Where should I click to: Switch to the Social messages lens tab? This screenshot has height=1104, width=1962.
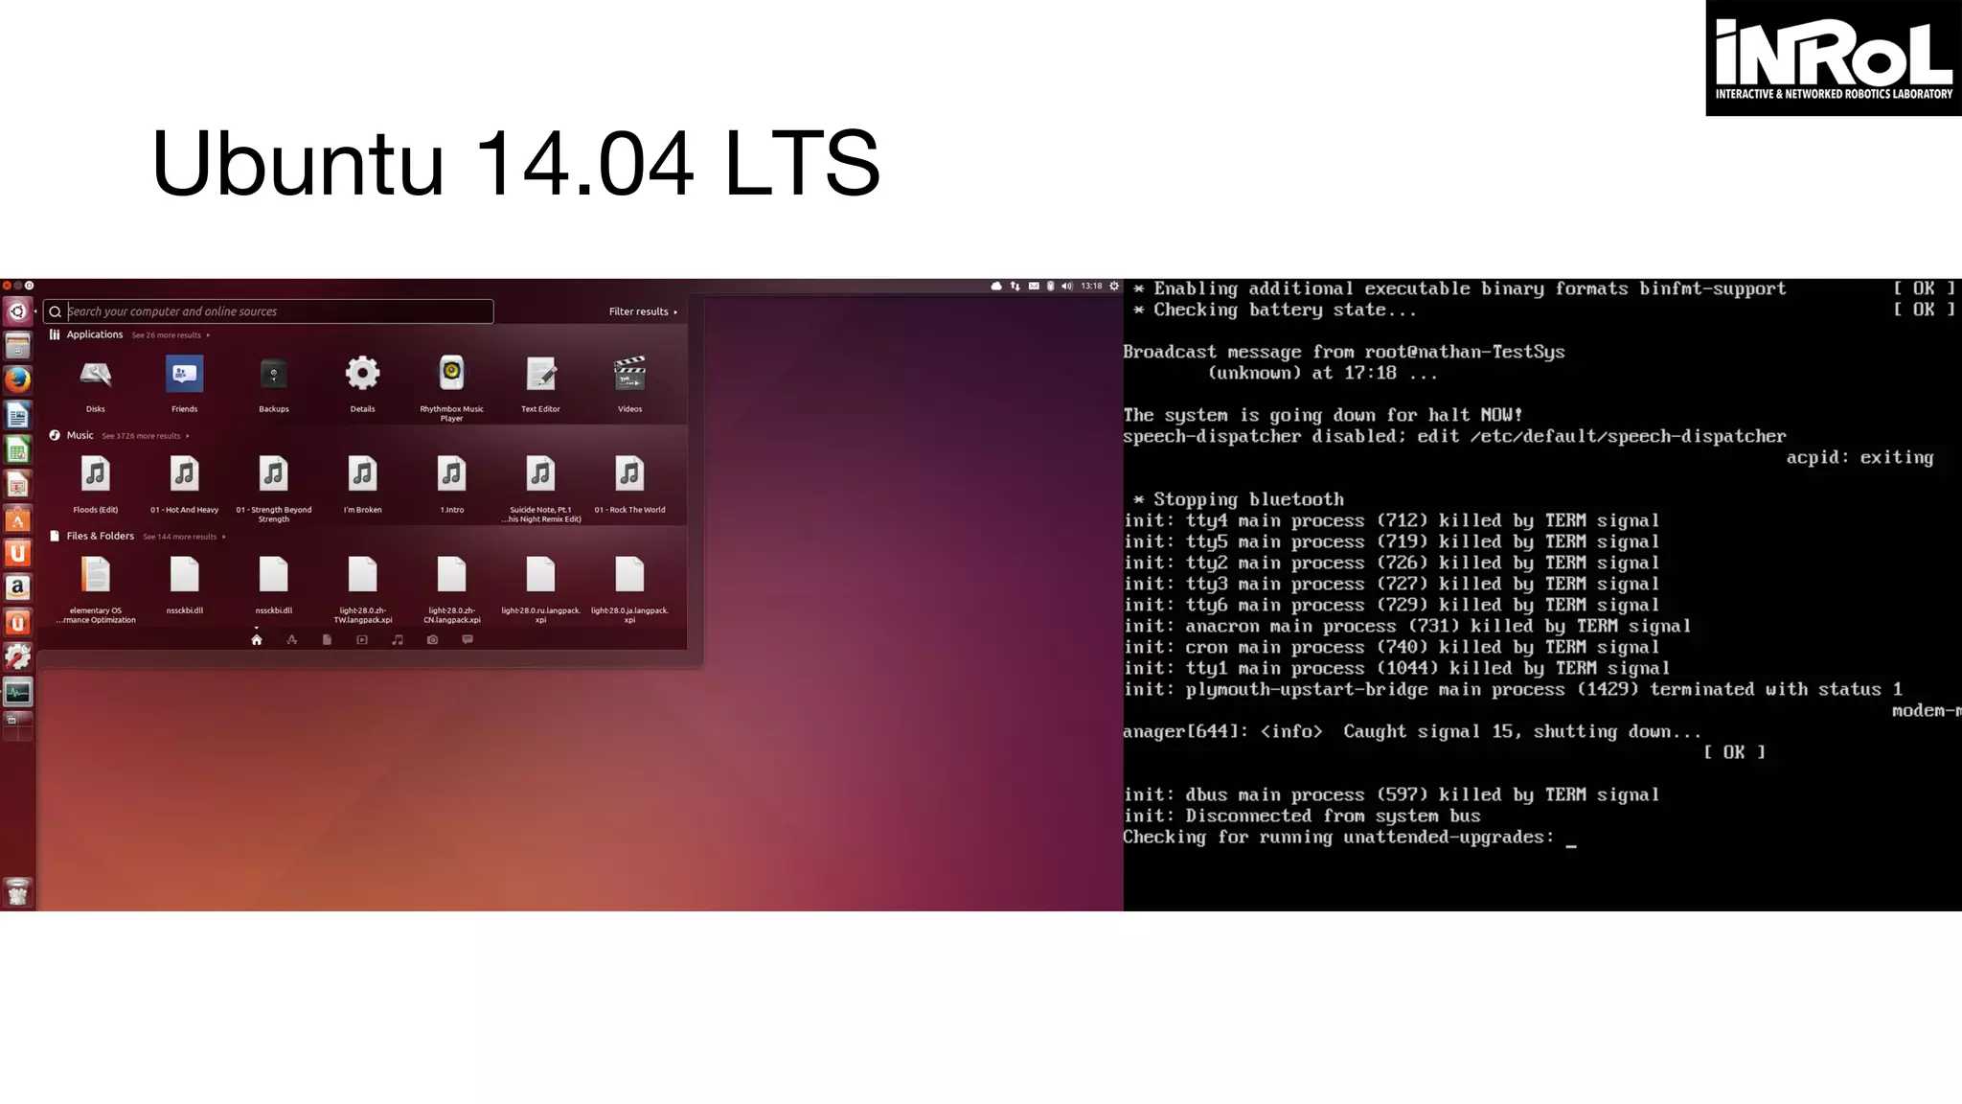click(468, 639)
